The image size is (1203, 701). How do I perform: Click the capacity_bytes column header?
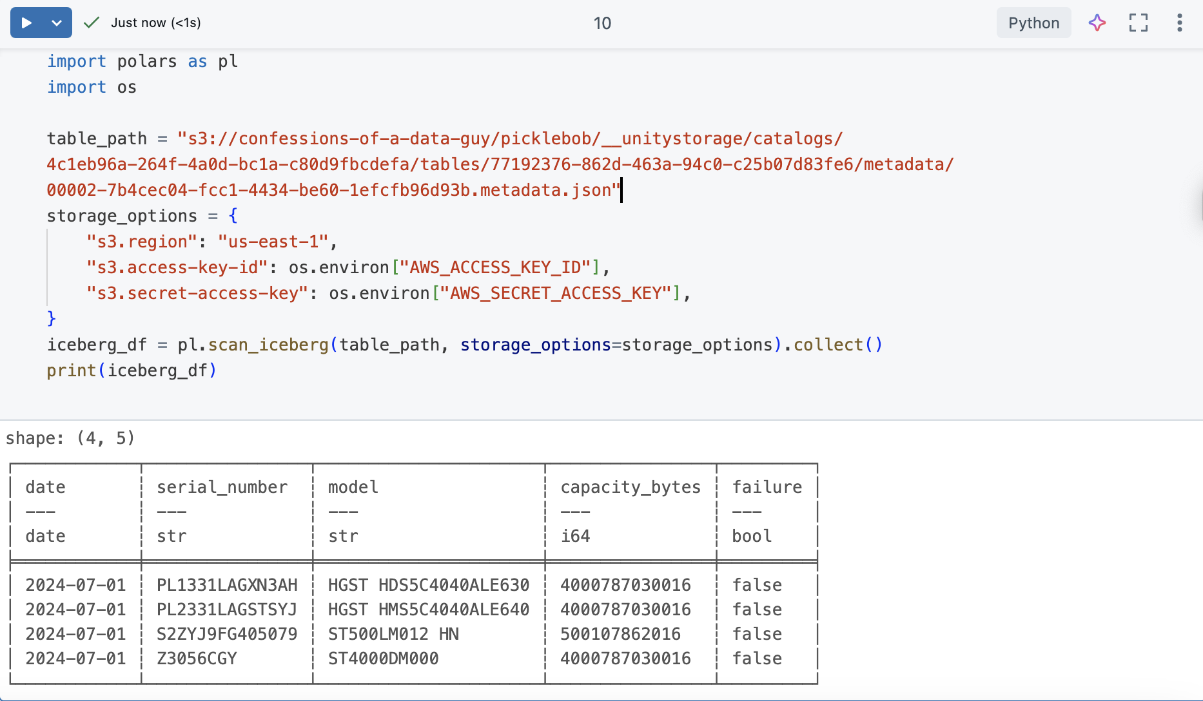(630, 487)
